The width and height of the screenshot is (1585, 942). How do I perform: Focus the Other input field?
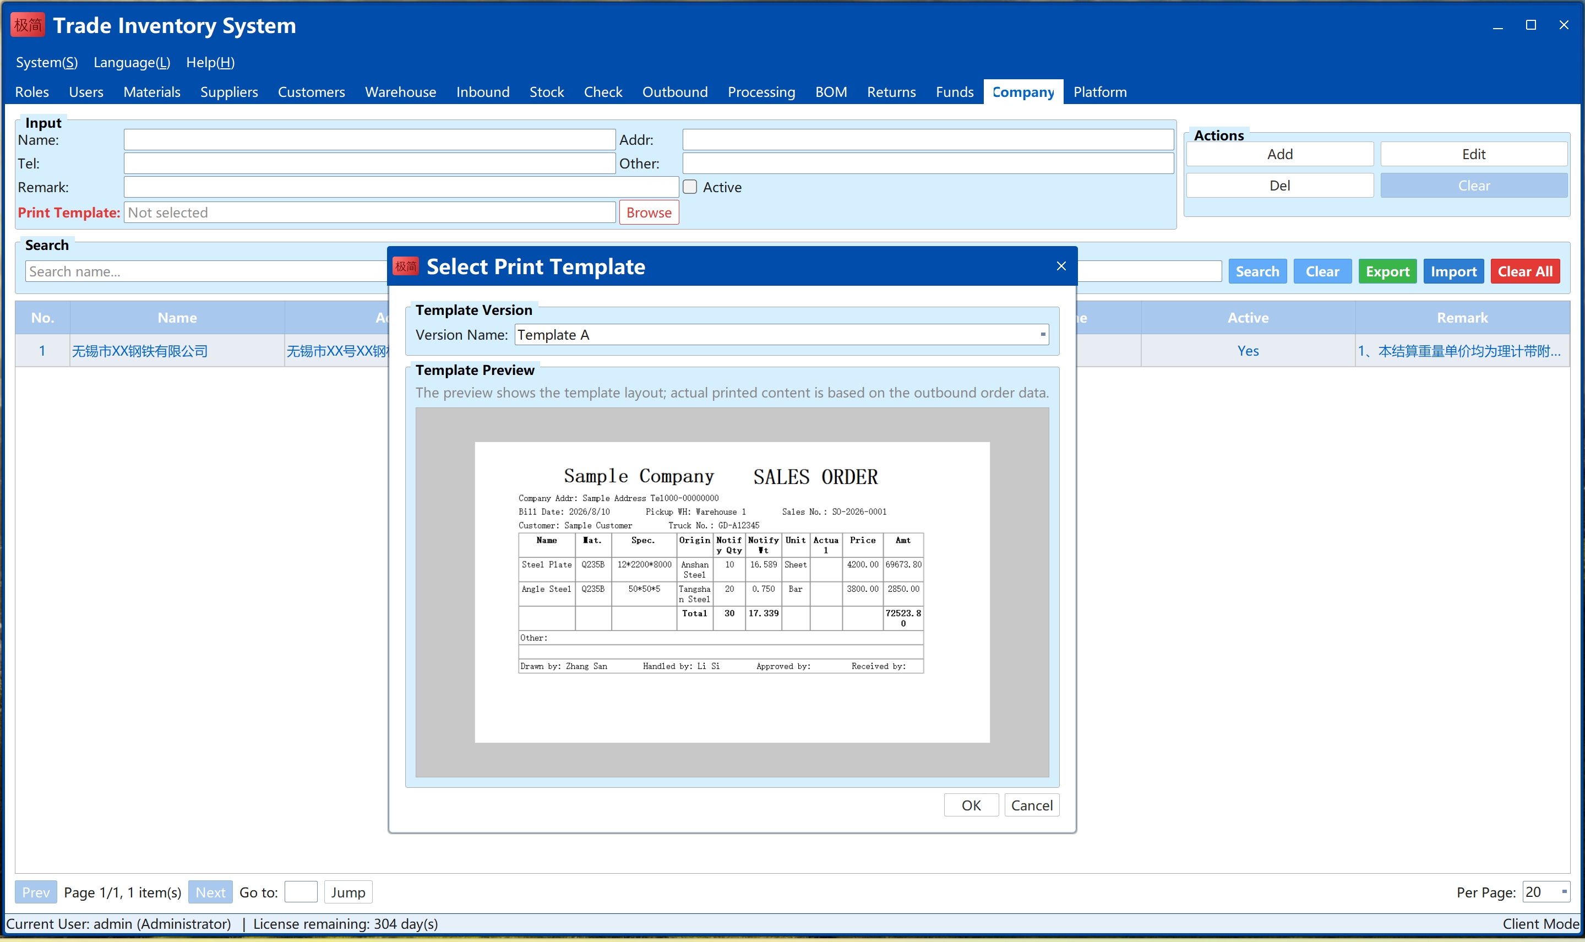click(x=928, y=163)
